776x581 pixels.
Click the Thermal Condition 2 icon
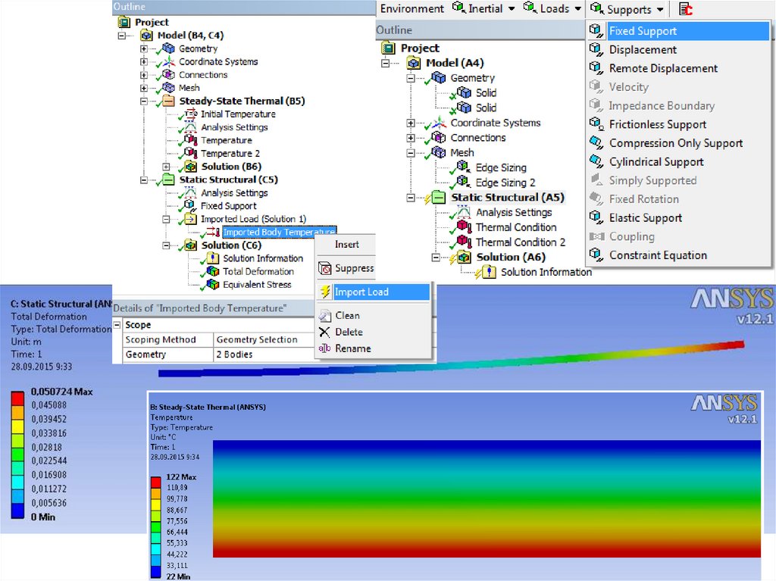tap(463, 242)
